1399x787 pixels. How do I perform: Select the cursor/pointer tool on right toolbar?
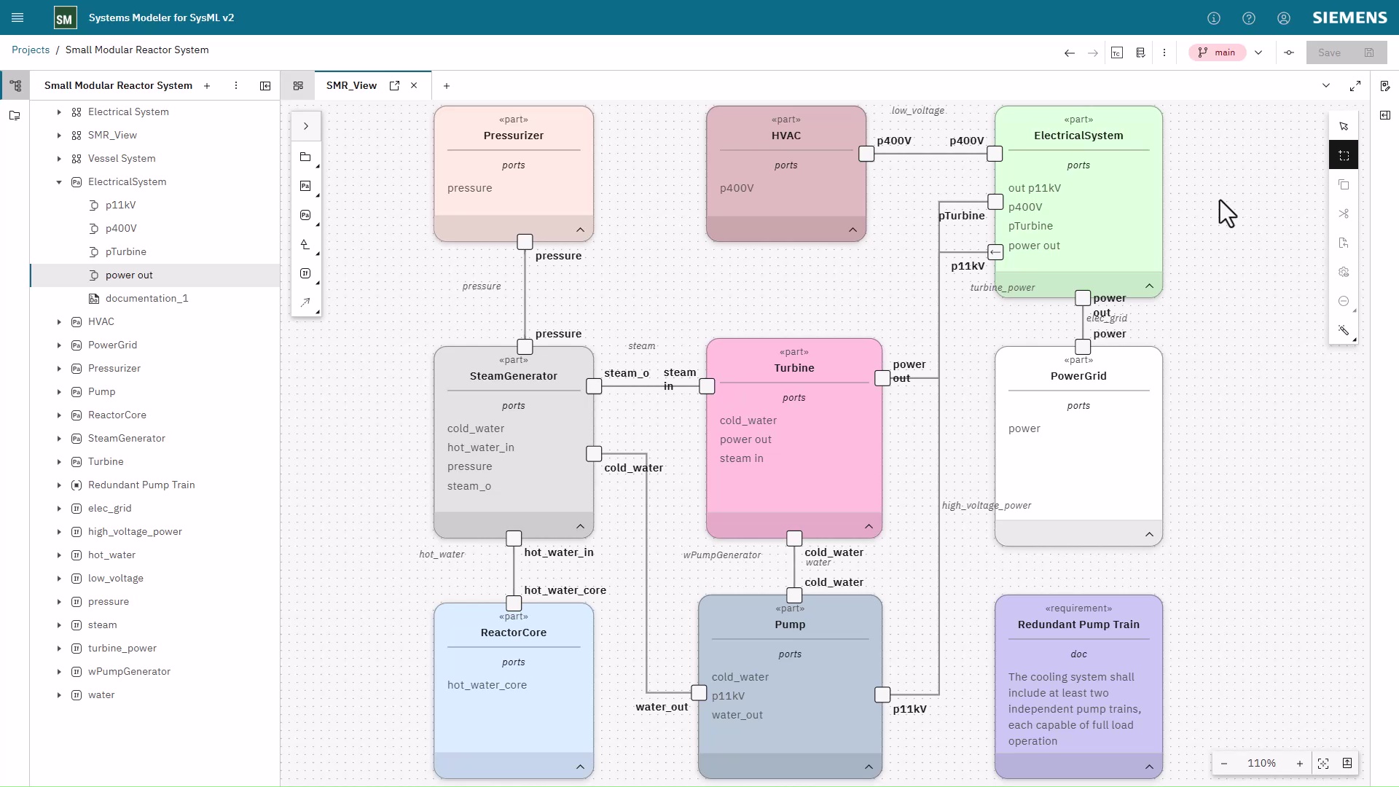[1344, 125]
